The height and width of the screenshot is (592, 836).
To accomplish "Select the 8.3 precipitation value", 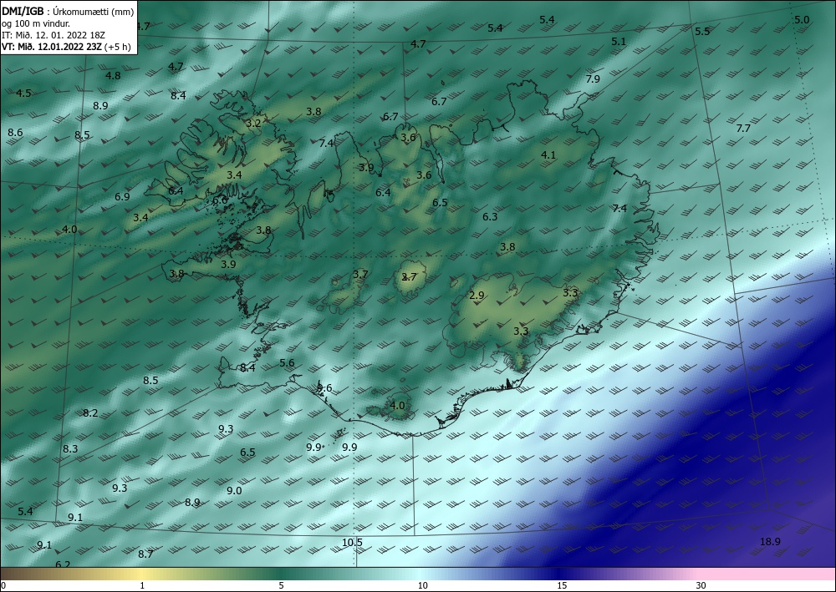I will tap(70, 448).
